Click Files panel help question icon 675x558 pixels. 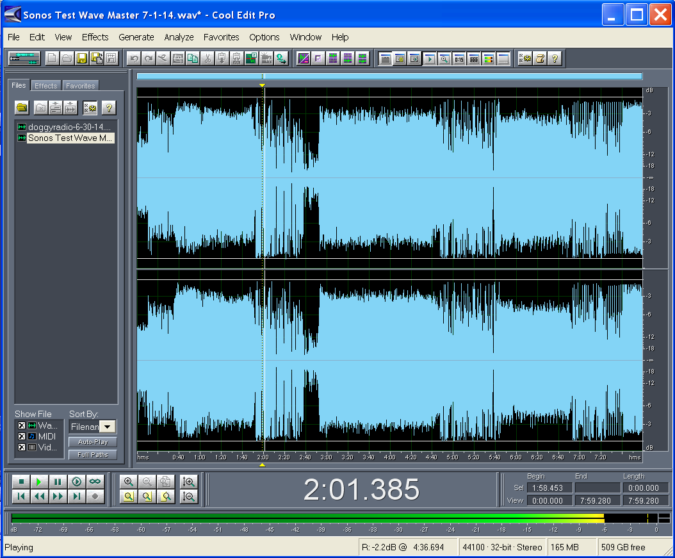(x=109, y=108)
